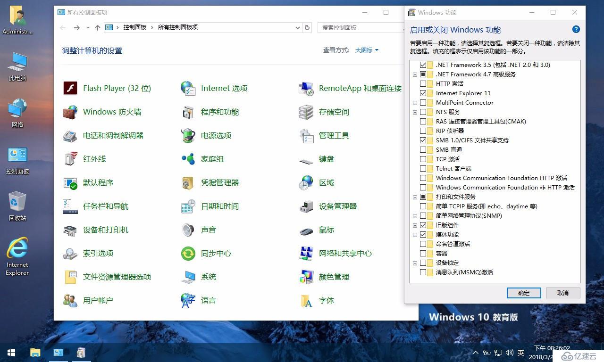Open Flash Player (32 位) icon
The image size is (604, 362).
click(x=70, y=88)
